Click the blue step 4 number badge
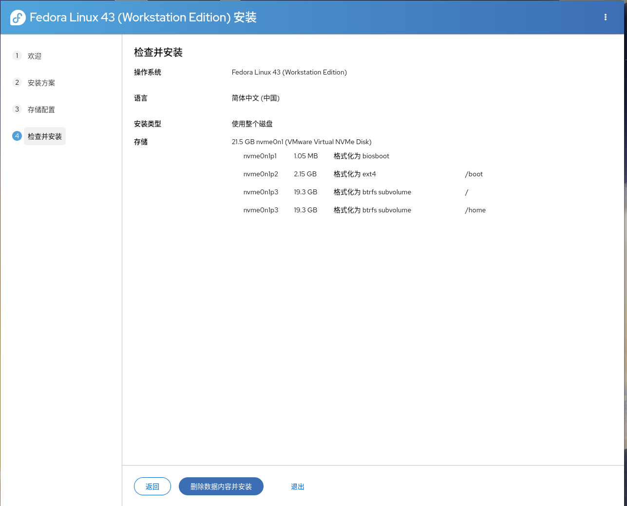Image resolution: width=627 pixels, height=506 pixels. pos(17,136)
